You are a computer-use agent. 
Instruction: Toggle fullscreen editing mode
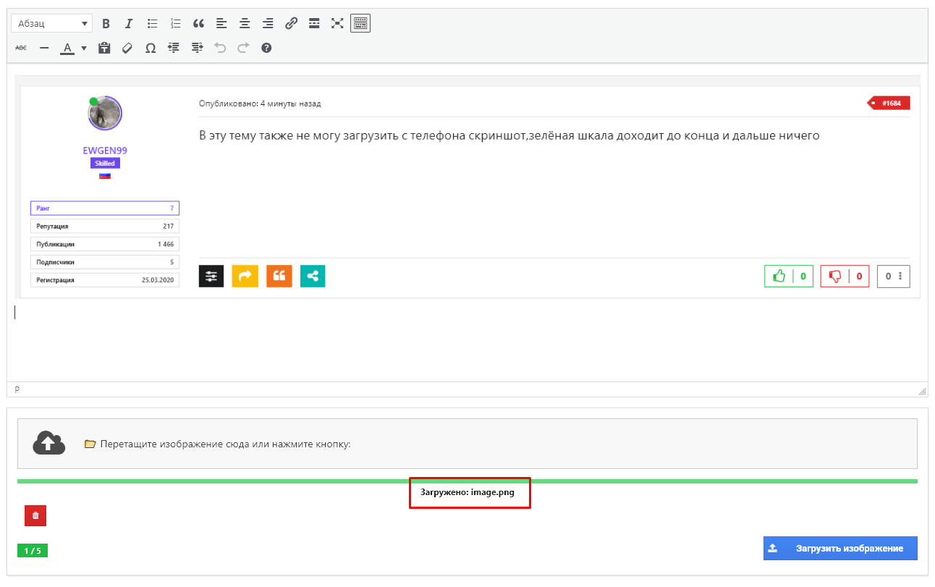[337, 23]
